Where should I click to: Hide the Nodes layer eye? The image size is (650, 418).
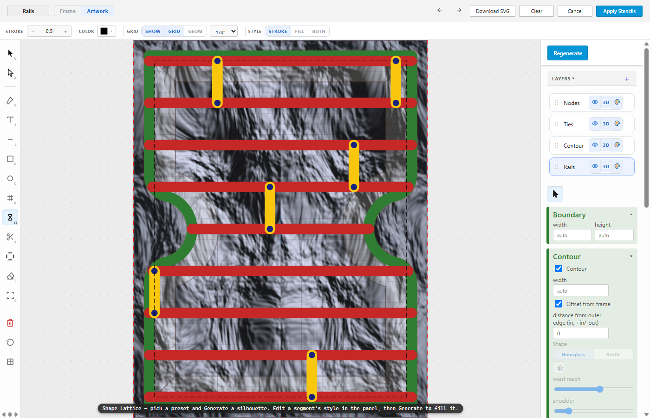click(x=595, y=102)
